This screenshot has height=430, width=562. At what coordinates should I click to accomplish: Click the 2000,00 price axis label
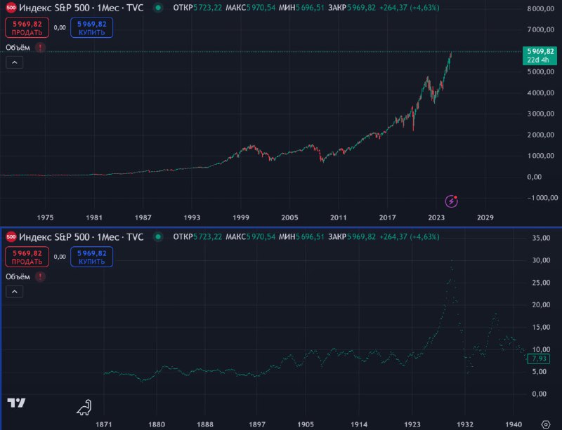[x=540, y=135]
